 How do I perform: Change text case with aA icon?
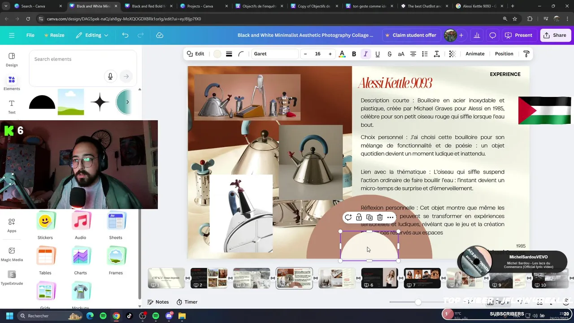[401, 54]
